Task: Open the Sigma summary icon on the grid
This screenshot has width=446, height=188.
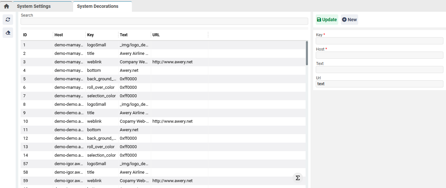Action: (297, 178)
